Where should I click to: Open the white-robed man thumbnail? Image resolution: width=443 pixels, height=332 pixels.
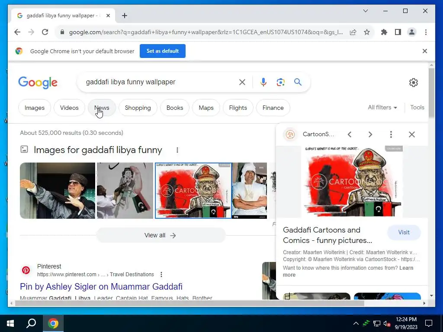click(x=250, y=191)
